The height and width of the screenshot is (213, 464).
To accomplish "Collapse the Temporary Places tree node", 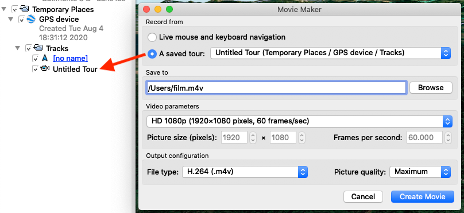I will coord(4,9).
